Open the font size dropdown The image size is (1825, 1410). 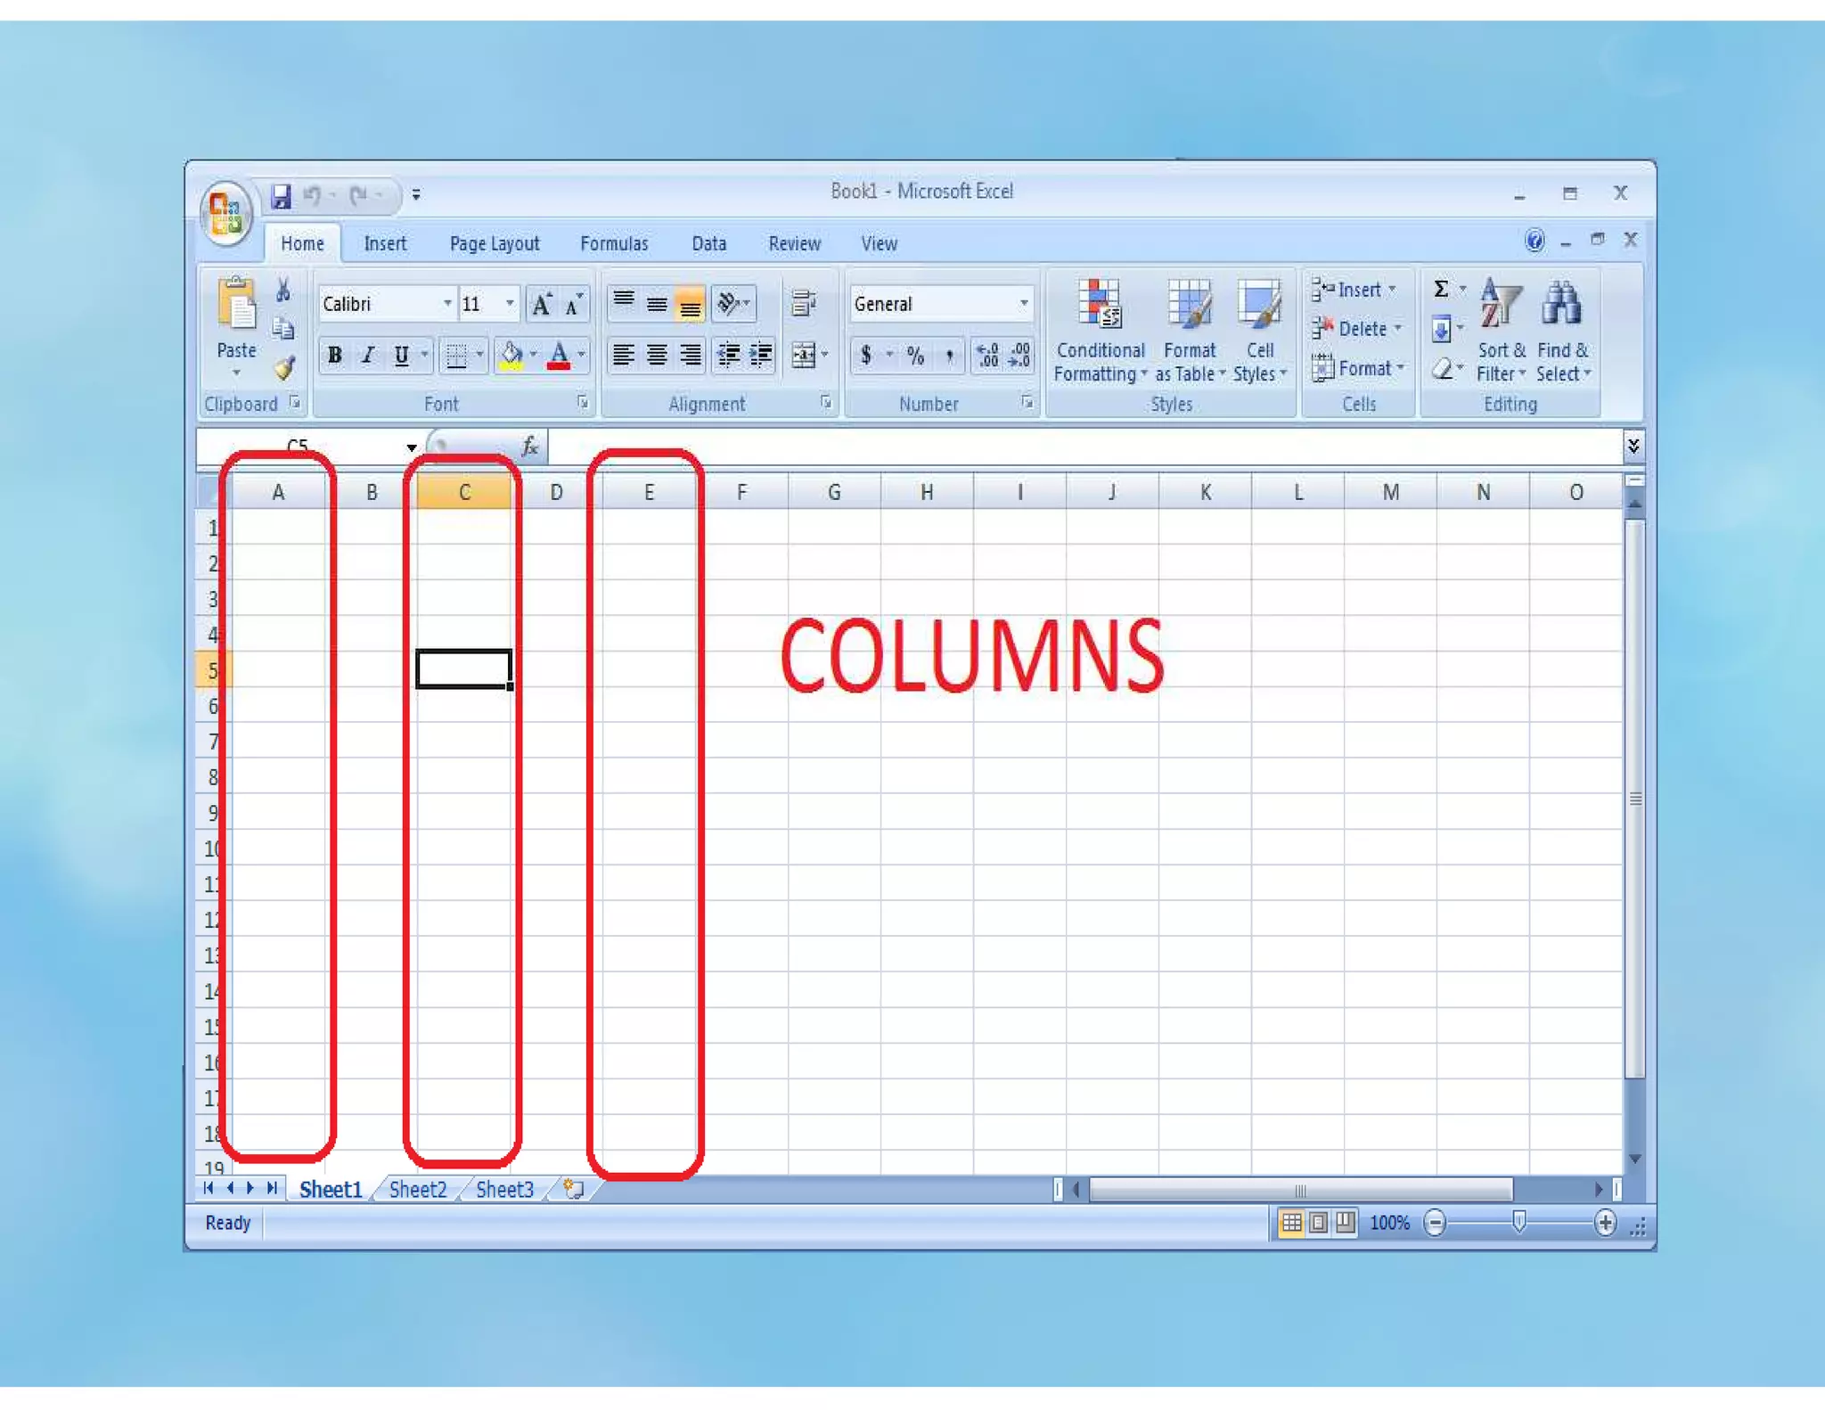click(510, 304)
